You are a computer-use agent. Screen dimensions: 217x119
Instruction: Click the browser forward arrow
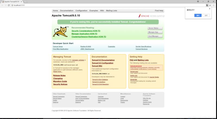tap(5, 5)
